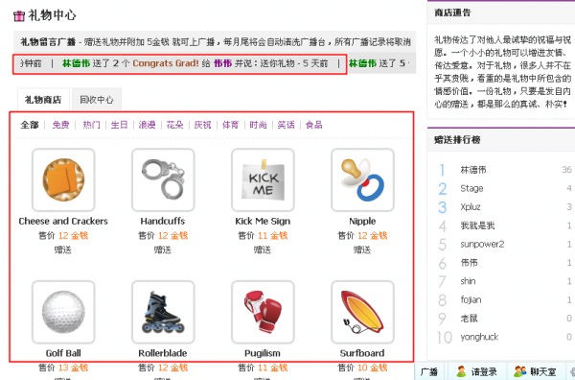Choose the Pugilism boxing gloves icon

coord(263,312)
